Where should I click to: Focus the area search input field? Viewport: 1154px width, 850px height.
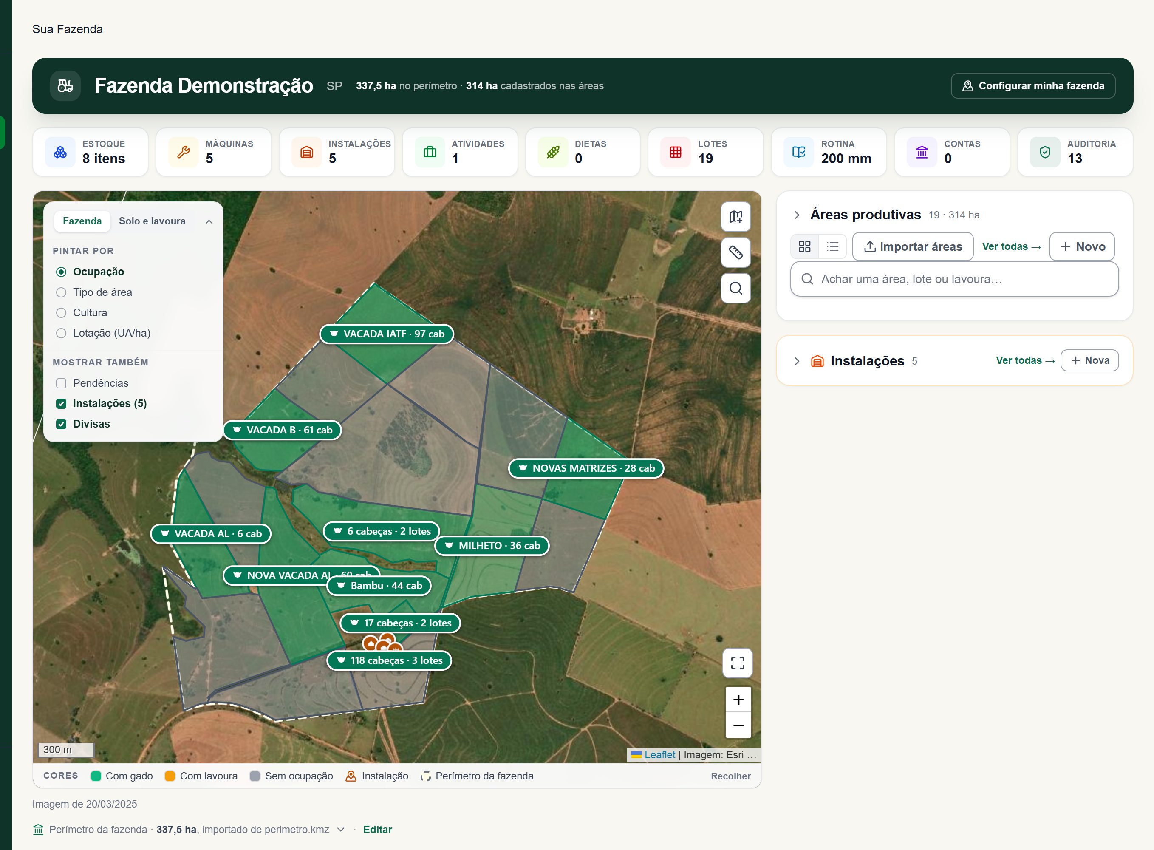click(954, 279)
